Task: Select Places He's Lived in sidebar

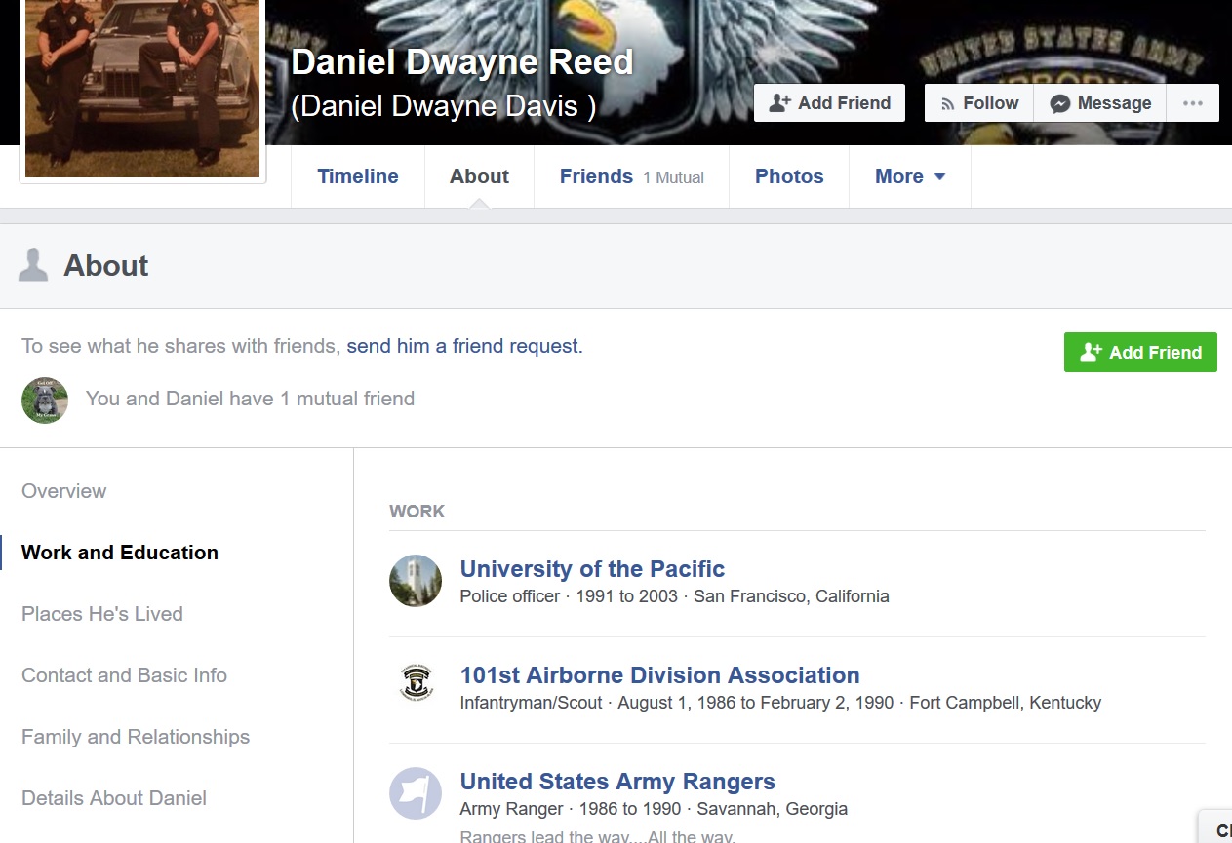Action: pyautogui.click(x=102, y=614)
